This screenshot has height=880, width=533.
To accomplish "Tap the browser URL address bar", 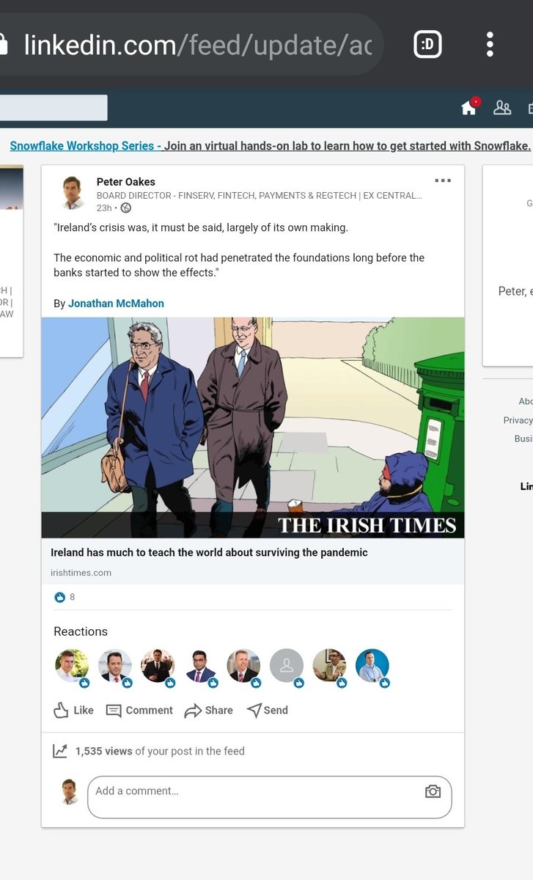I will point(191,45).
